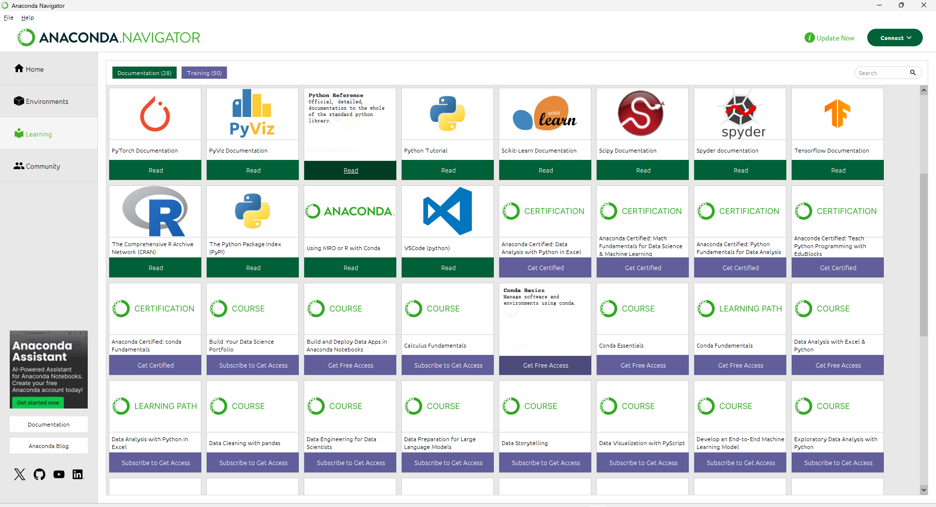
Task: Click the Learning Path icon for Conda Fundamentals
Action: pos(706,309)
